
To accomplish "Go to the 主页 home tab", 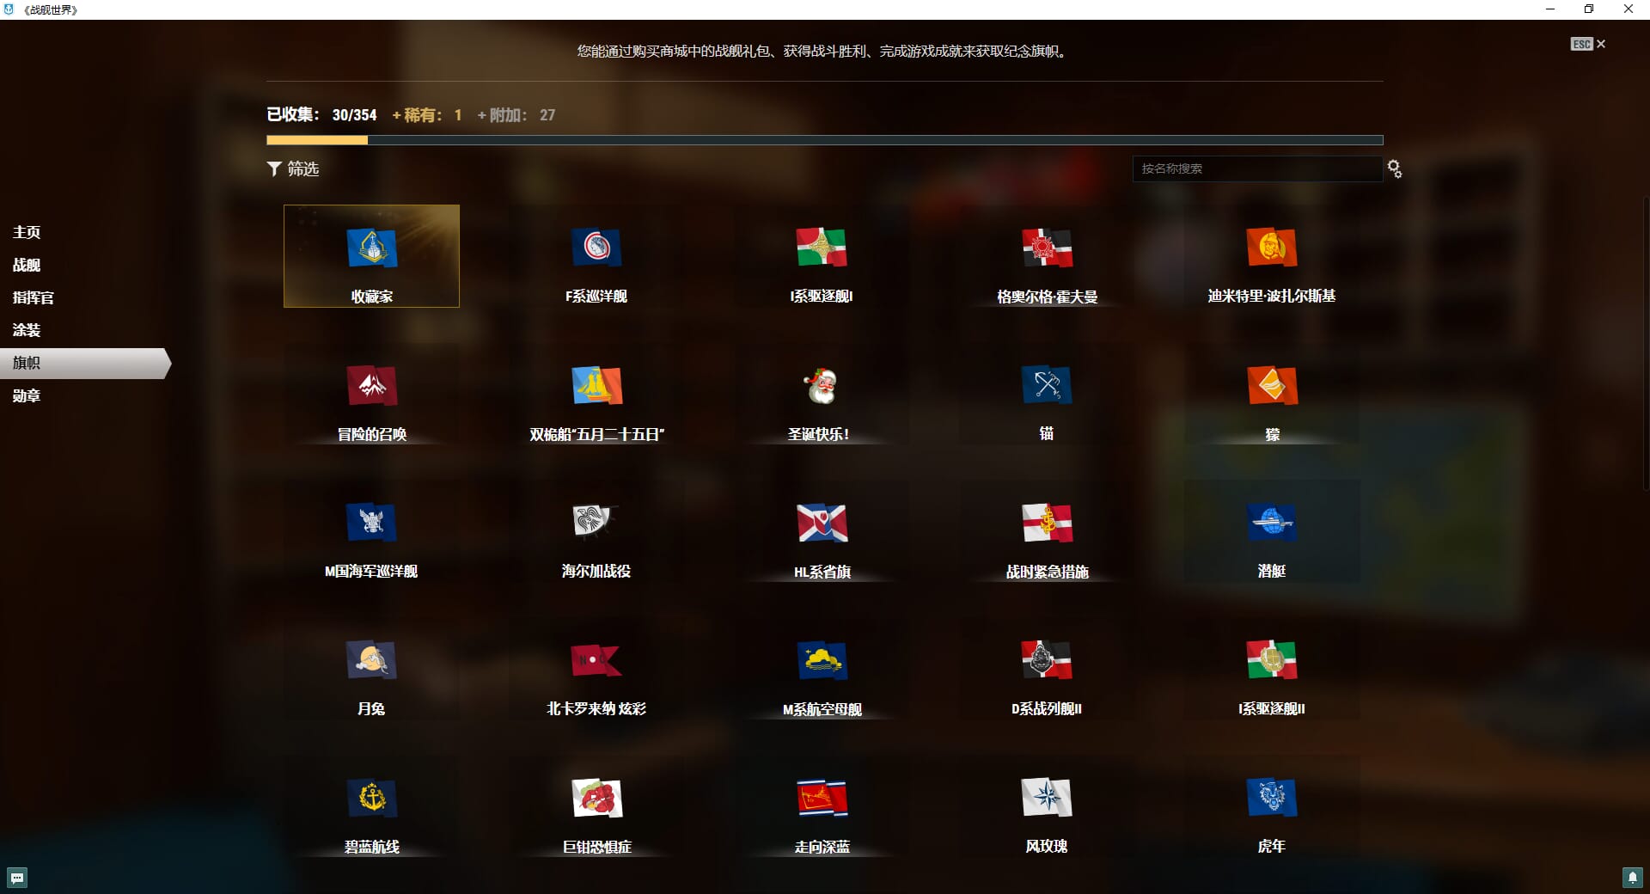I will pos(27,232).
